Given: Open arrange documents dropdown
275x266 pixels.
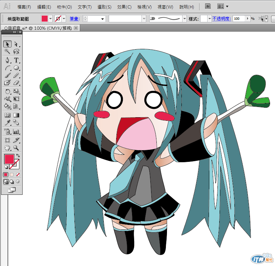Looking at the screenshot, I should click(227, 6).
